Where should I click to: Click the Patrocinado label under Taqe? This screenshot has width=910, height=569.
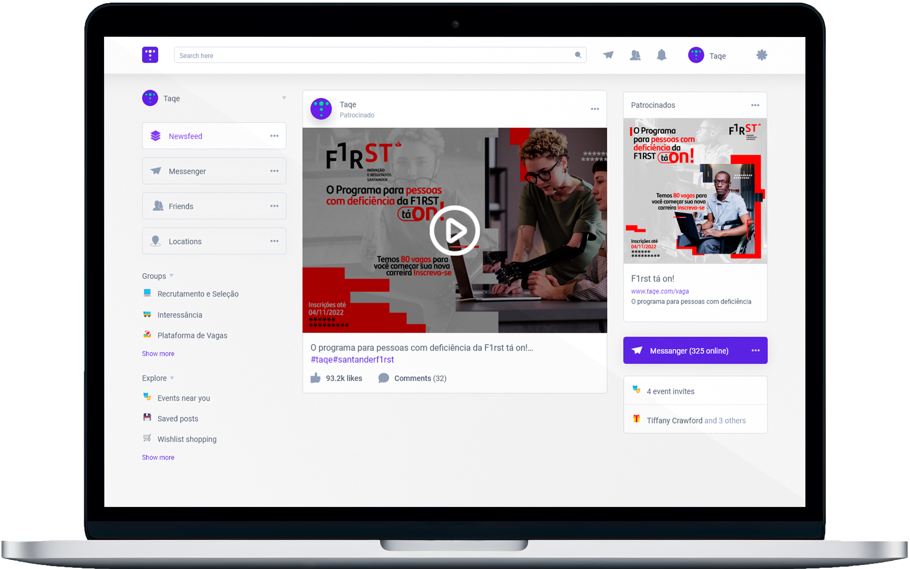357,115
